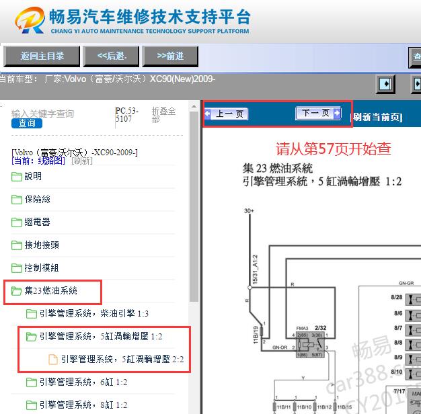Go back with <<后退 button
This screenshot has height=414, width=421.
tap(111, 56)
